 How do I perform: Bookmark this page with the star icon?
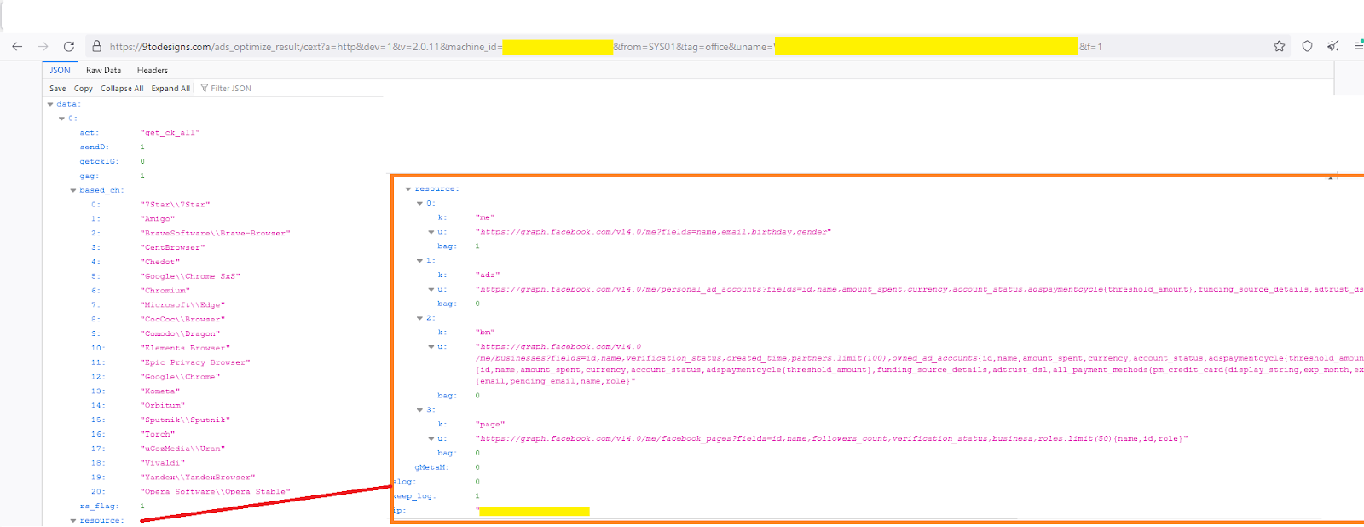pos(1279,46)
